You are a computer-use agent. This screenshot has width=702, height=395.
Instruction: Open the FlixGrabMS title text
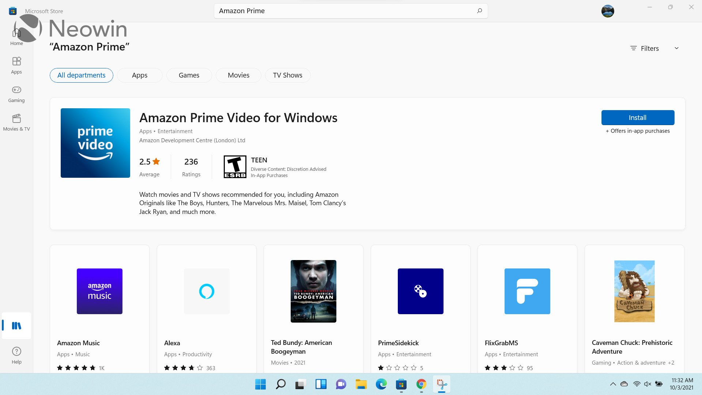coord(501,343)
